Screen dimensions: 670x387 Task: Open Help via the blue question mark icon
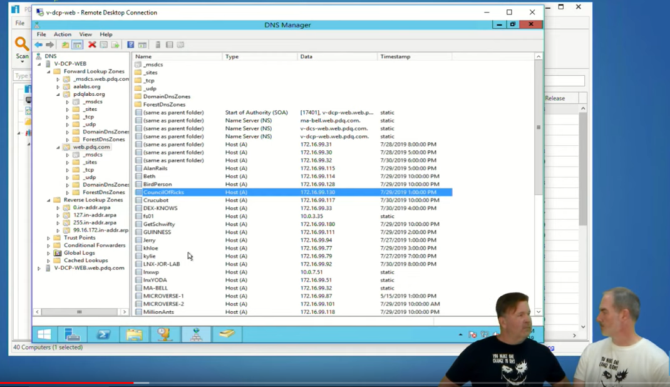point(131,45)
